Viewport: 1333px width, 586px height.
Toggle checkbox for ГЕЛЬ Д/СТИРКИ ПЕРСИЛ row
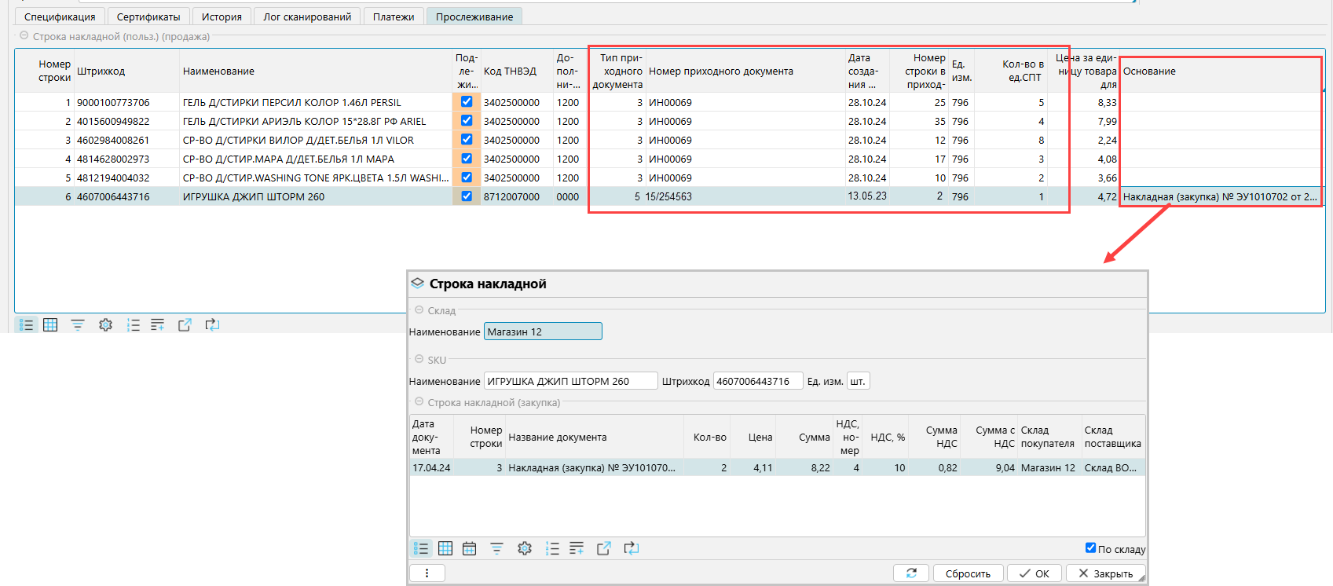467,102
